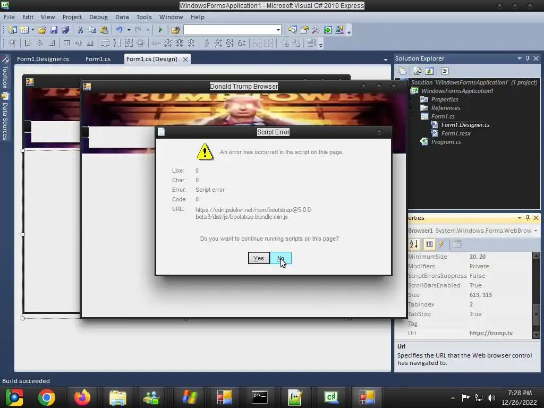
Task: Click the Undo arrow icon
Action: pyautogui.click(x=120, y=30)
